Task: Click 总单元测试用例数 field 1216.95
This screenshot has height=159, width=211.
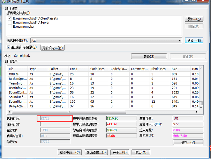Action: pyautogui.click(x=121, y=118)
